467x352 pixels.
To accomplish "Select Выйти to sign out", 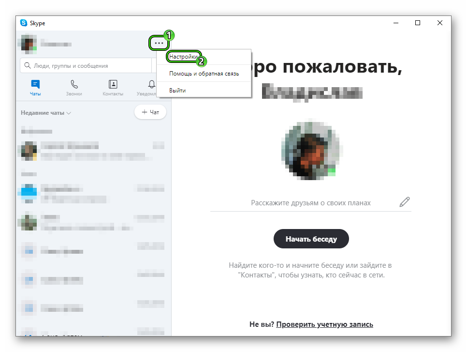I will click(x=177, y=90).
